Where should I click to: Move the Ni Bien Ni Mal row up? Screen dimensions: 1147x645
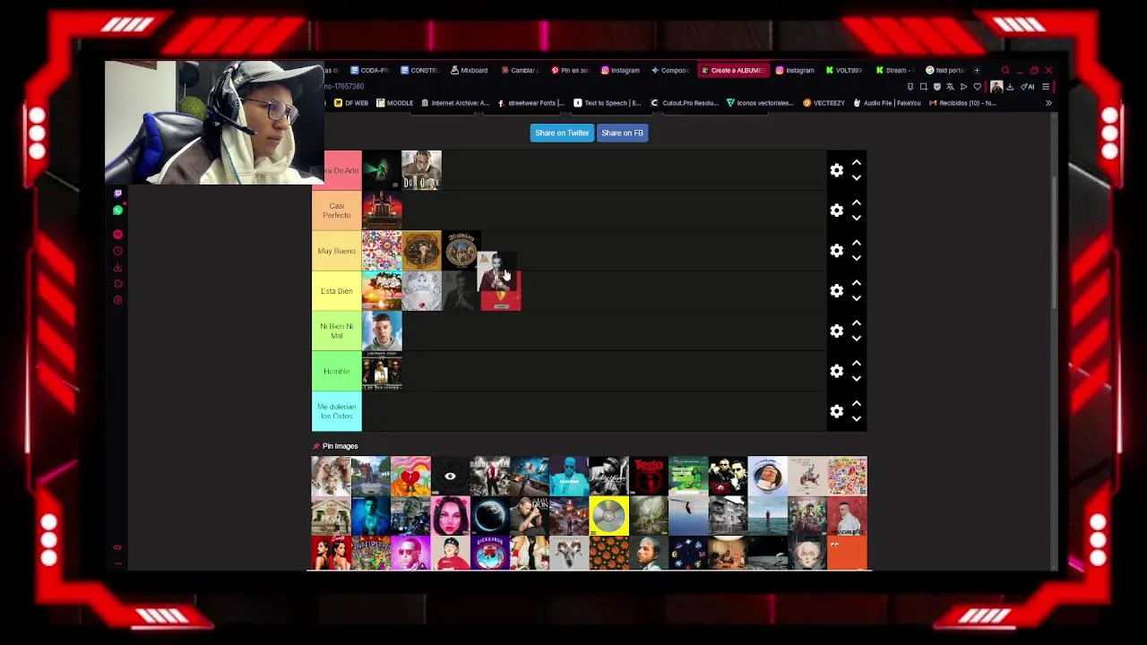pyautogui.click(x=857, y=323)
